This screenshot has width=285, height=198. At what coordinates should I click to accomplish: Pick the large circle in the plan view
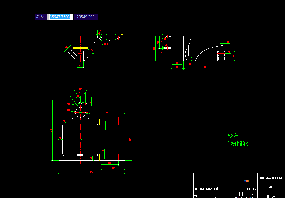(x=80, y=112)
